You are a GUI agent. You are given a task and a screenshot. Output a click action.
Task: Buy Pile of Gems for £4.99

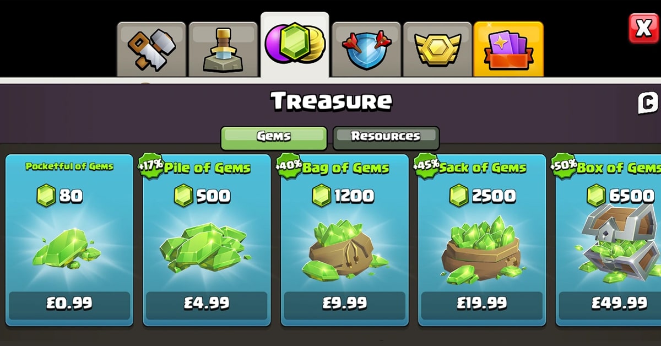click(x=207, y=303)
